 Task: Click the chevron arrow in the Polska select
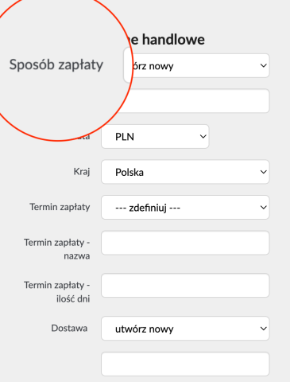click(263, 172)
